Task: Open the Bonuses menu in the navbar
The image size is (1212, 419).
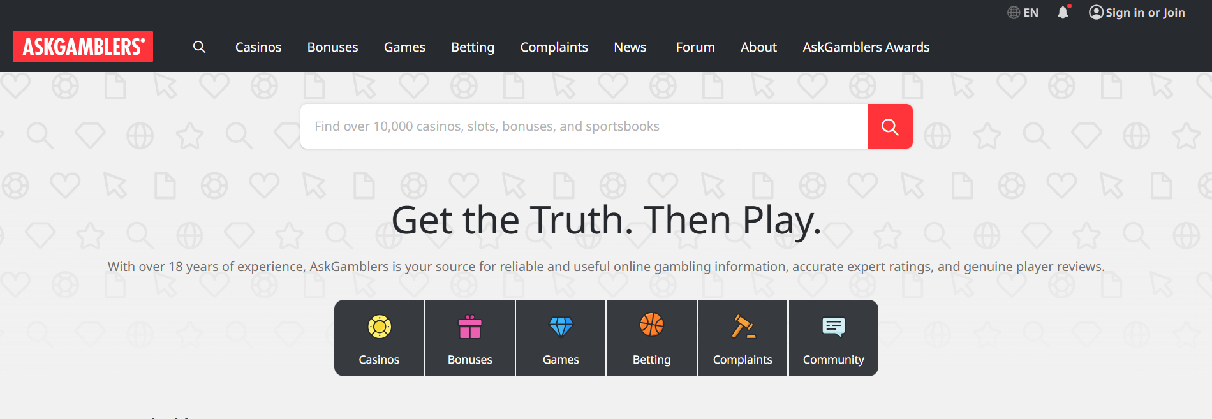Action: point(332,47)
